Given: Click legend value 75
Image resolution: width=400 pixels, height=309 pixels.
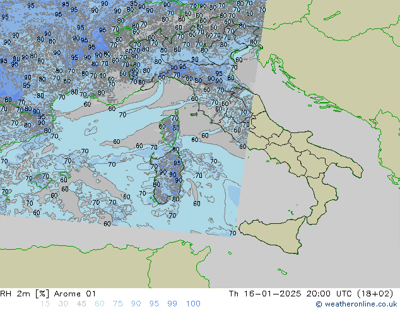Looking at the screenshot, I should click(117, 304).
